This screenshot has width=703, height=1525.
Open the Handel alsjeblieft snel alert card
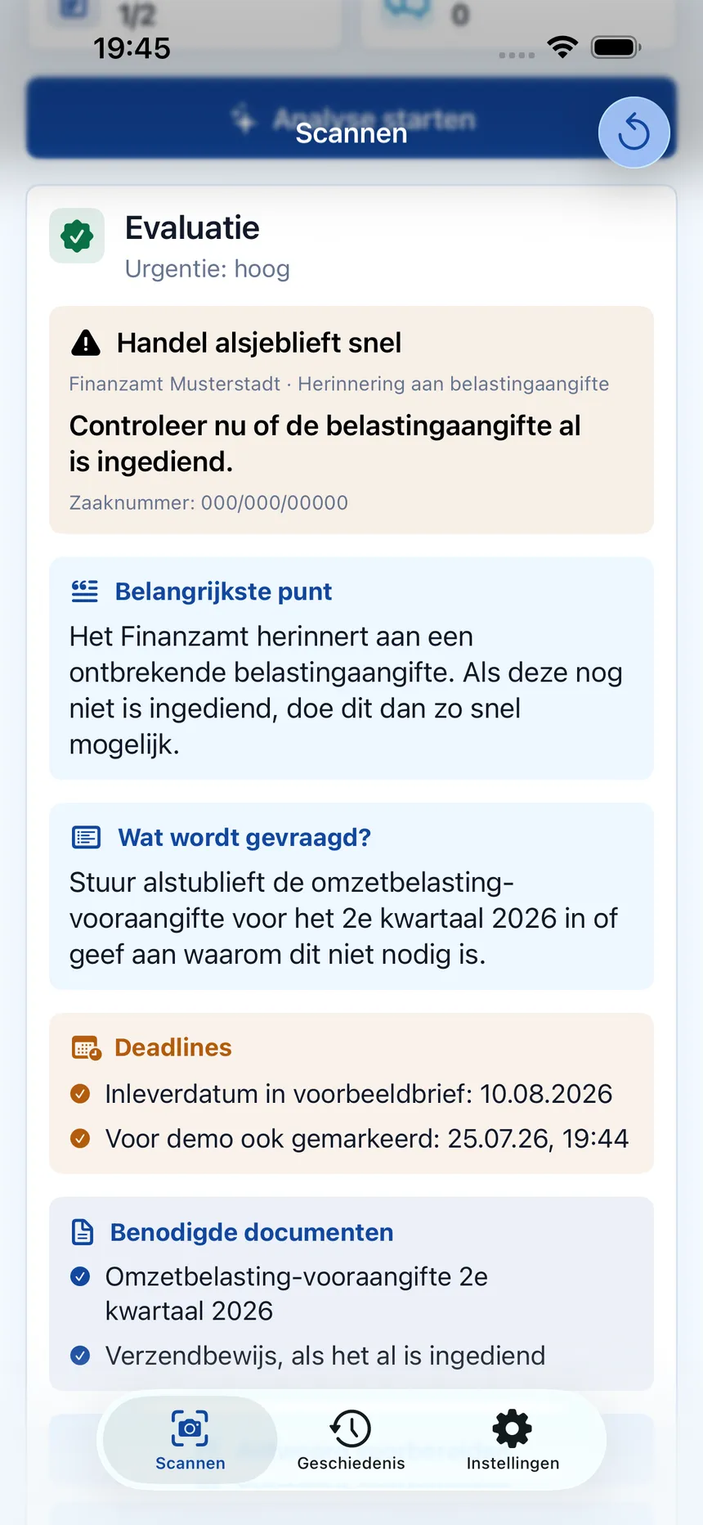point(351,420)
